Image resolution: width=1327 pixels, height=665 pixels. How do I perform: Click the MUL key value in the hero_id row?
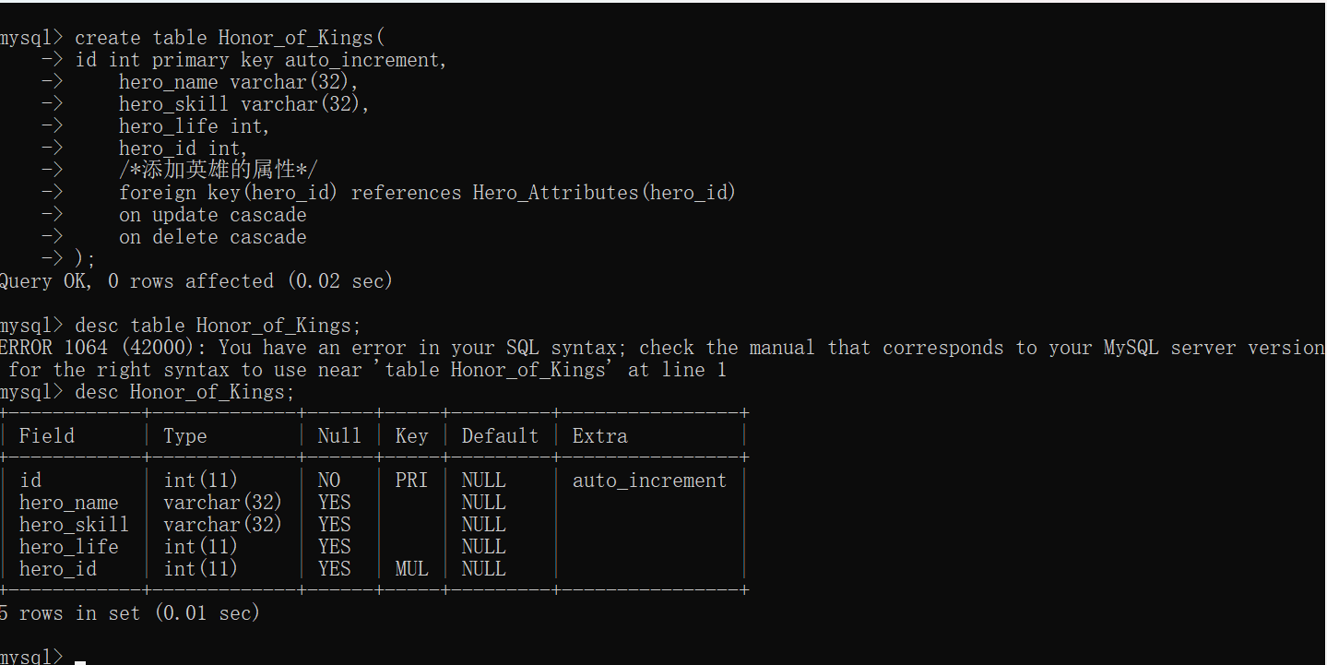point(411,569)
